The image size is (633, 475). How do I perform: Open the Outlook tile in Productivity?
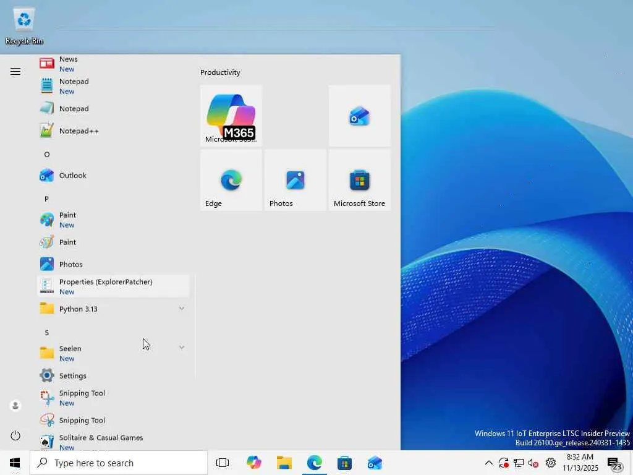359,116
